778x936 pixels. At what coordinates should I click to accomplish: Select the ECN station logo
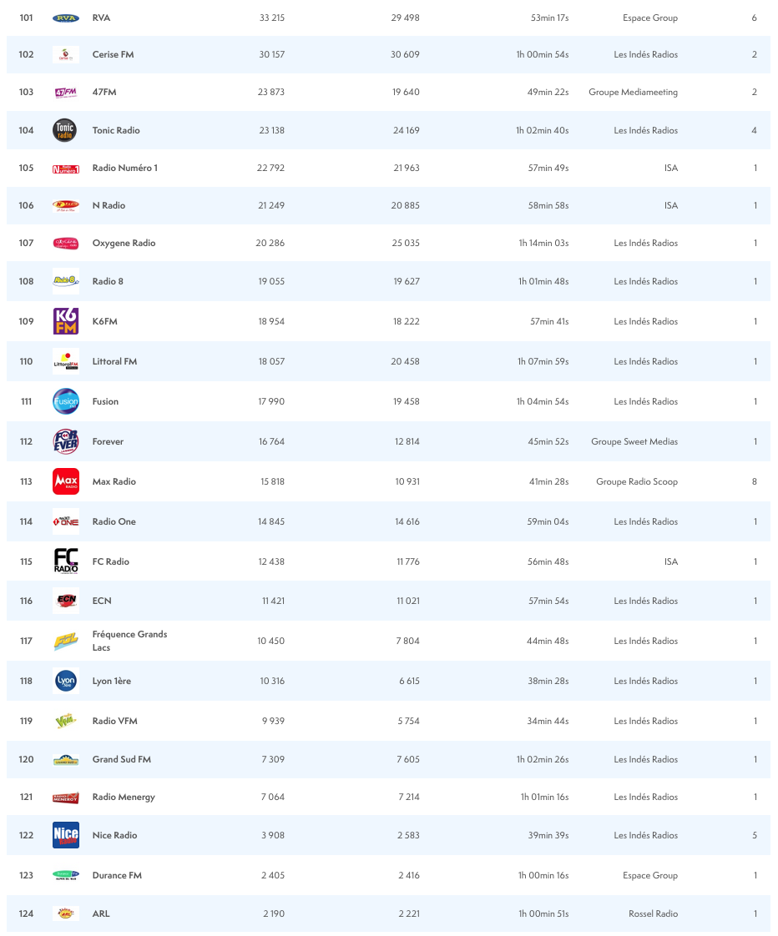point(66,601)
